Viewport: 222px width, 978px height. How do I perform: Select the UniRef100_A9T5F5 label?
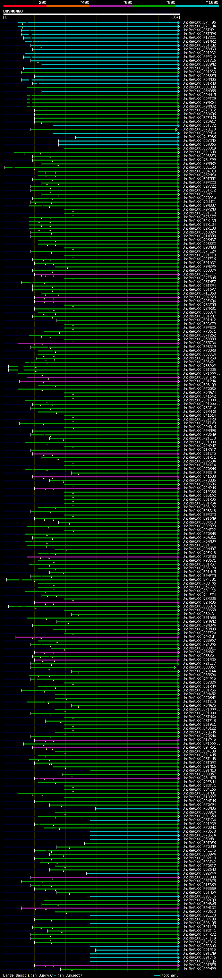[x=199, y=965]
